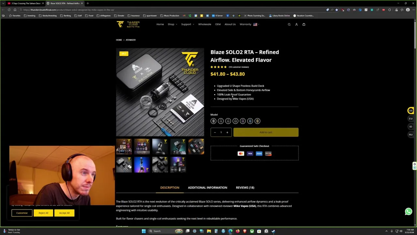This screenshot has height=235, width=417.
Task: Open the blue-lit atomizer thumbnail in second row
Action: (142, 164)
